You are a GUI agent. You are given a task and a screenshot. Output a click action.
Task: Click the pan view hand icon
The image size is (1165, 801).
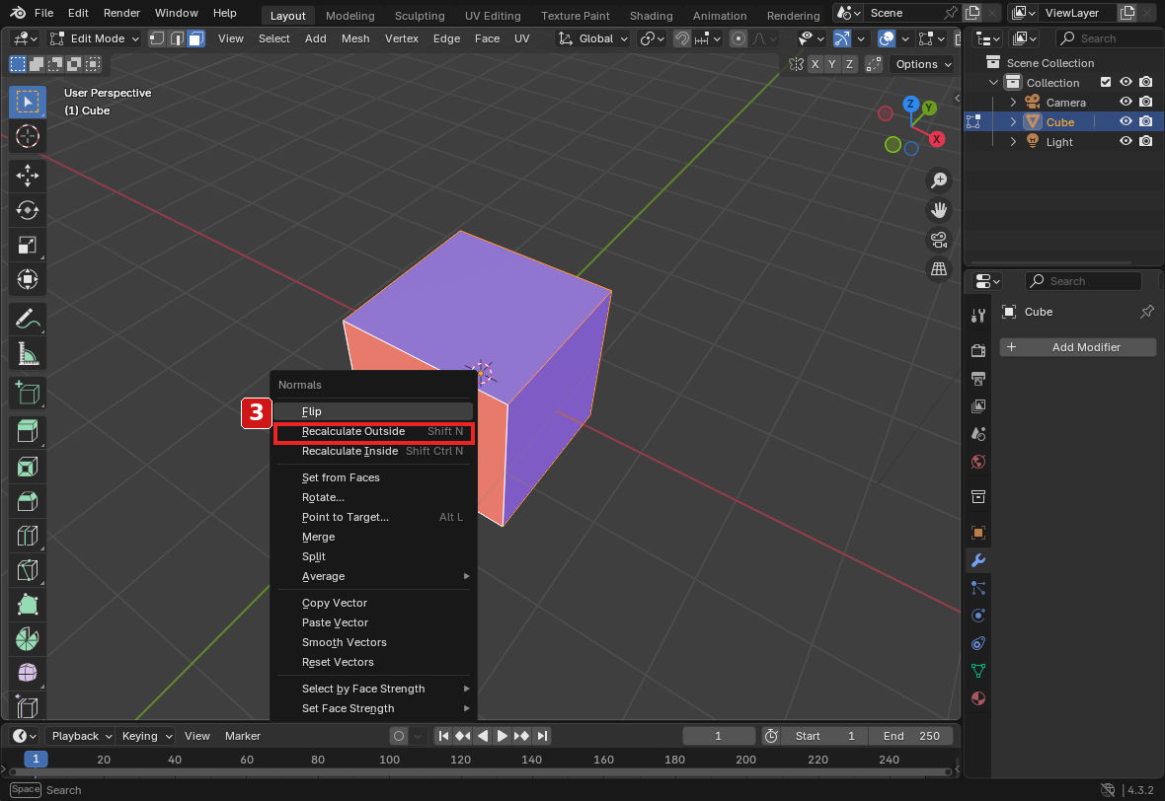[x=939, y=210]
